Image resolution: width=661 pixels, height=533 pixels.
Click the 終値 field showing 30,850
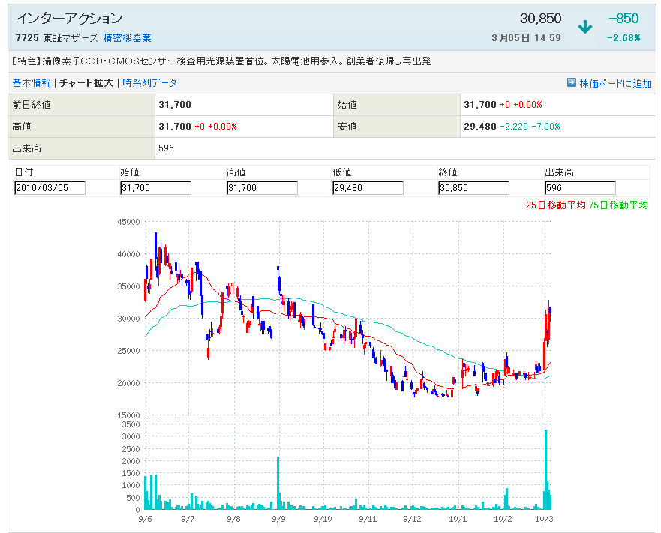(473, 188)
